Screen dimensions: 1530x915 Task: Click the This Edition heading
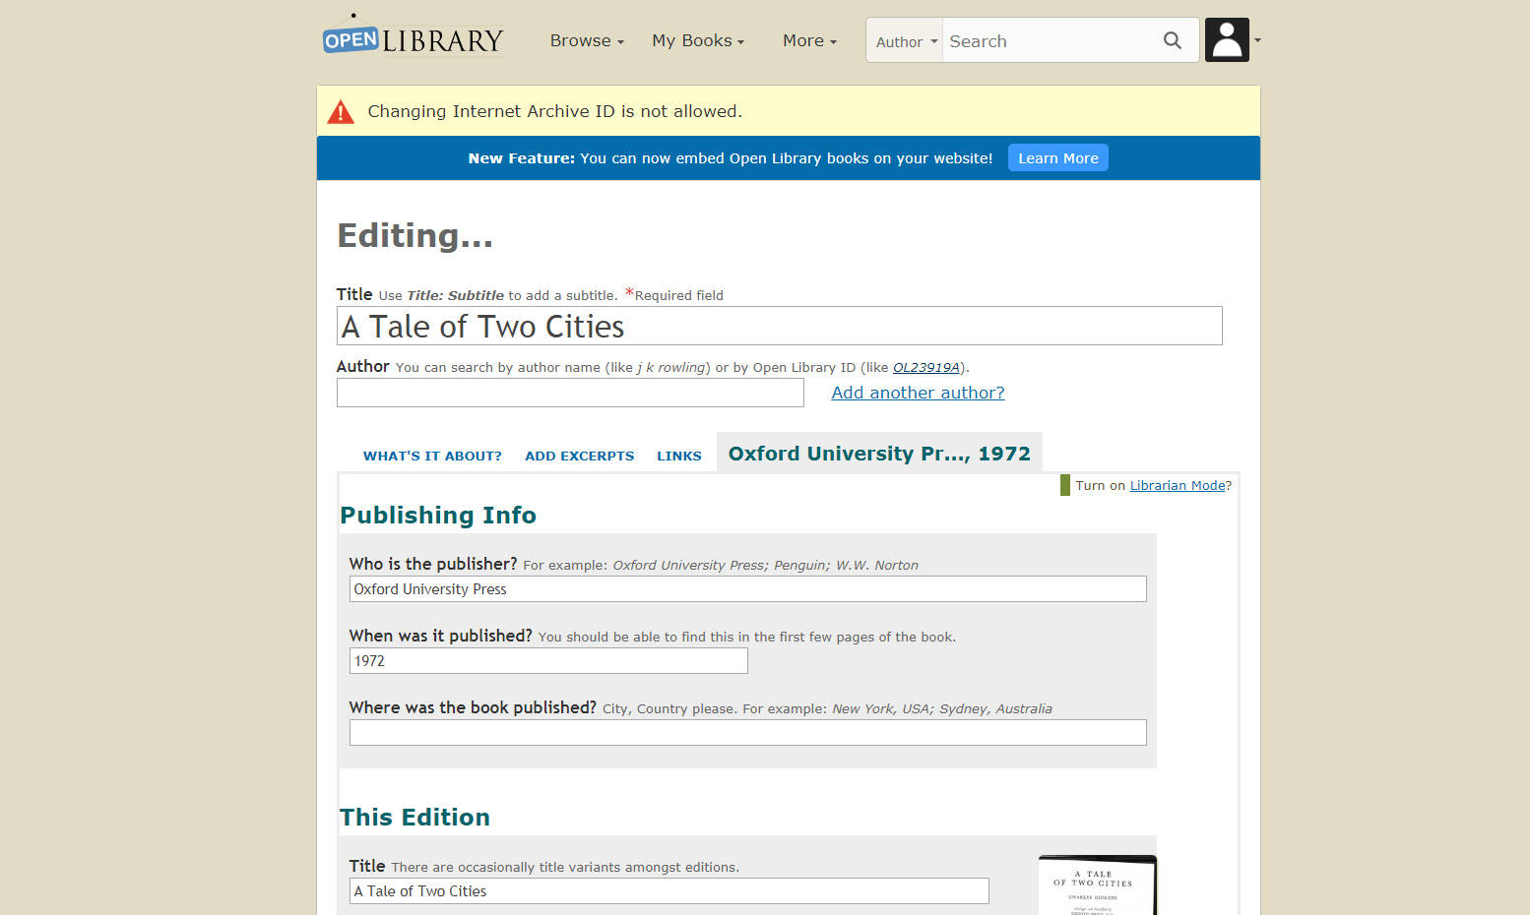coord(414,818)
